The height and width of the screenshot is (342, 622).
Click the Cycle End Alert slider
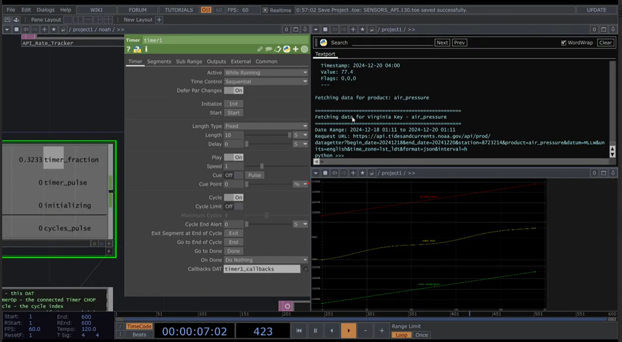[x=268, y=224]
